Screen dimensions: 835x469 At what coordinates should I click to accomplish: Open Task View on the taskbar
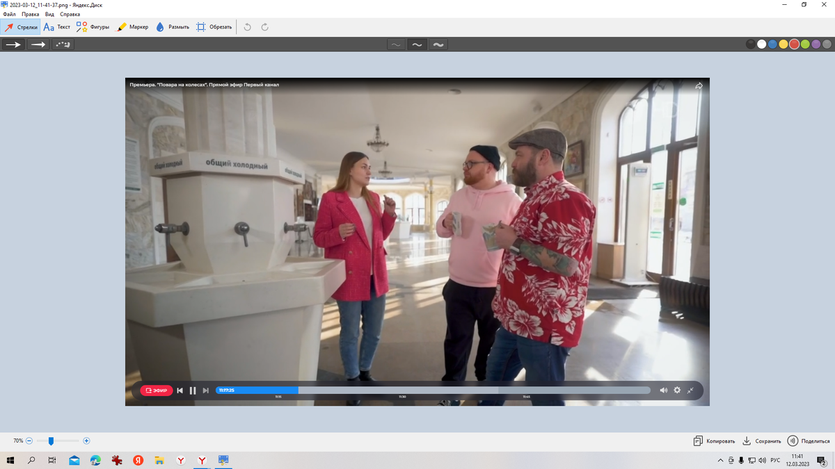pyautogui.click(x=52, y=461)
